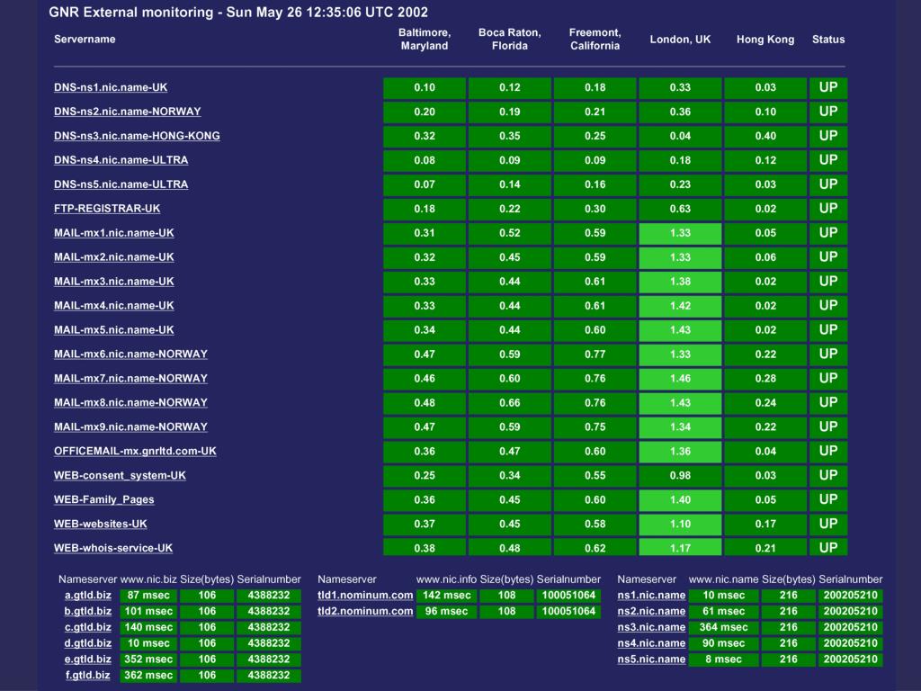Click the b.gtld.biz nameserver link
The width and height of the screenshot is (921, 691).
tap(88, 611)
